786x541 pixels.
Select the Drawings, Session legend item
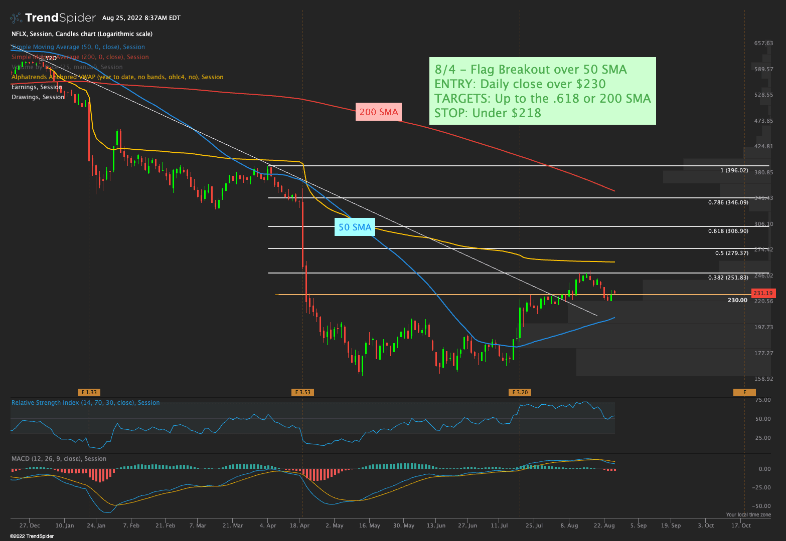pos(38,97)
